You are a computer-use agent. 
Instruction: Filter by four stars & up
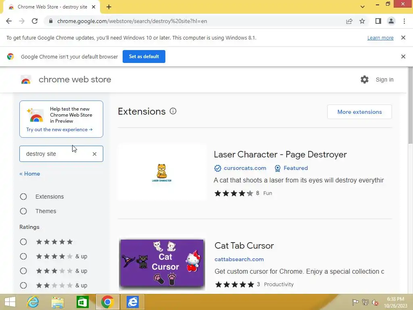click(x=23, y=256)
